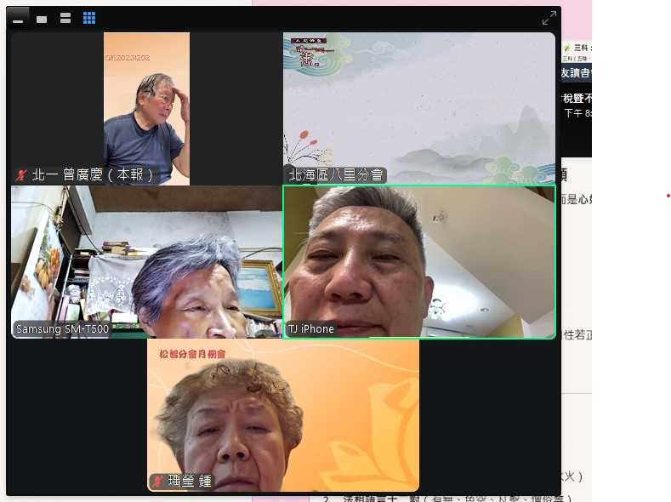Select the 北海區八里分會 video tile
This screenshot has width=671, height=502.
pos(418,102)
